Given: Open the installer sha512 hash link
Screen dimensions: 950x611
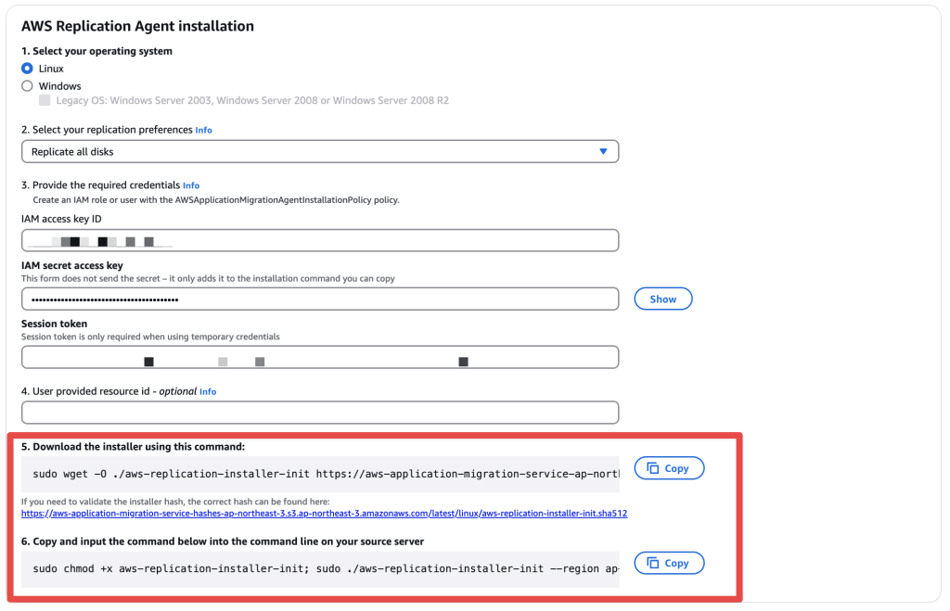Looking at the screenshot, I should 324,514.
